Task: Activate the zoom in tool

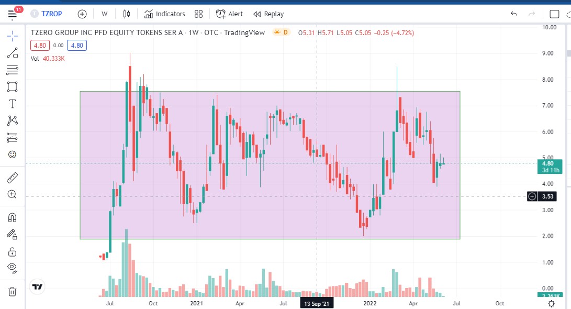Action: [x=13, y=195]
